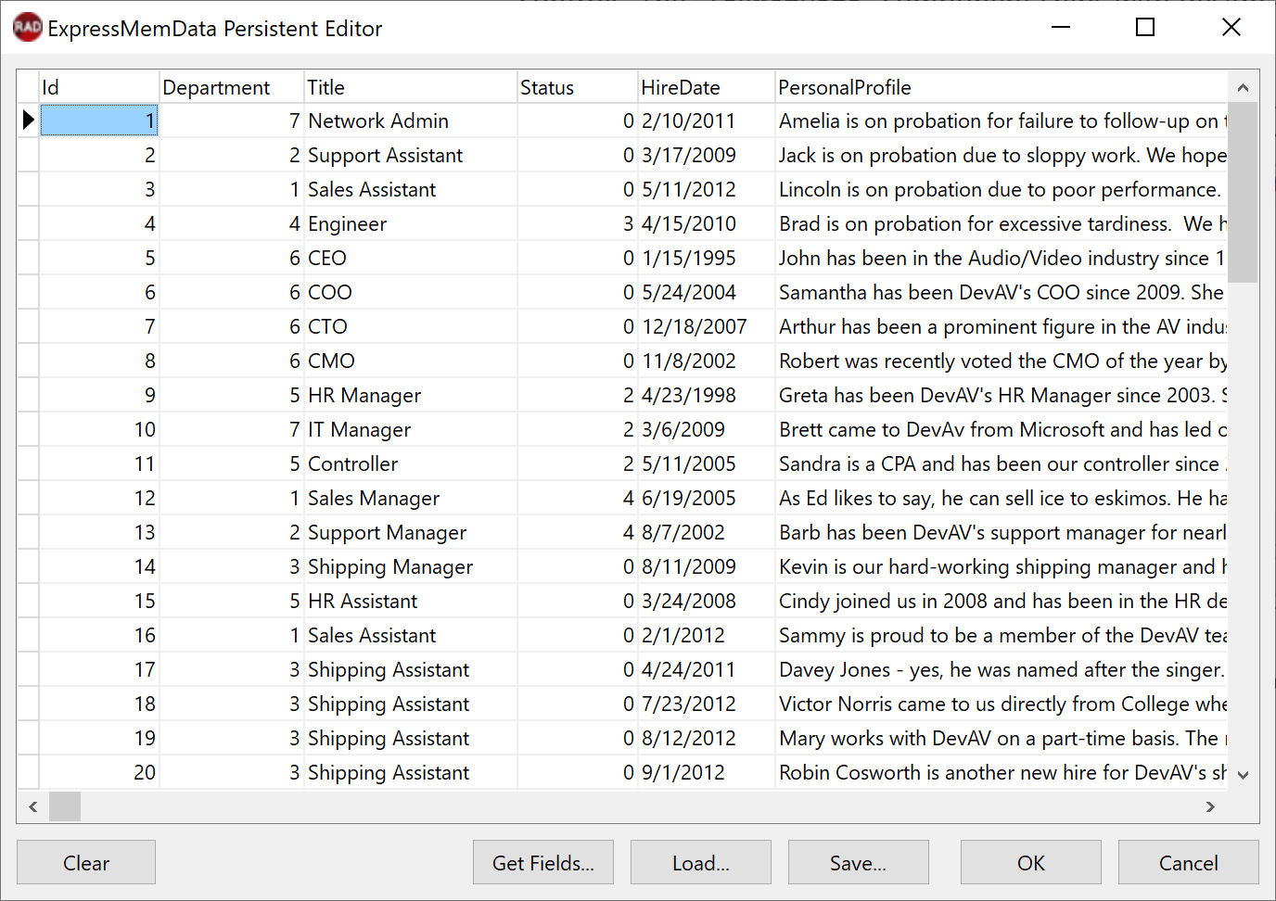
Task: Click the current row indicator arrow
Action: [28, 121]
